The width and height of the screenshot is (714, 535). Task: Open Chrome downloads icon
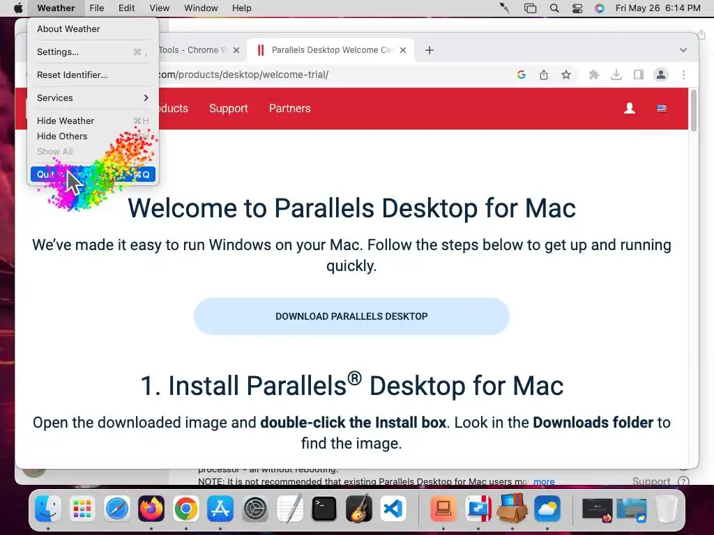click(x=616, y=75)
